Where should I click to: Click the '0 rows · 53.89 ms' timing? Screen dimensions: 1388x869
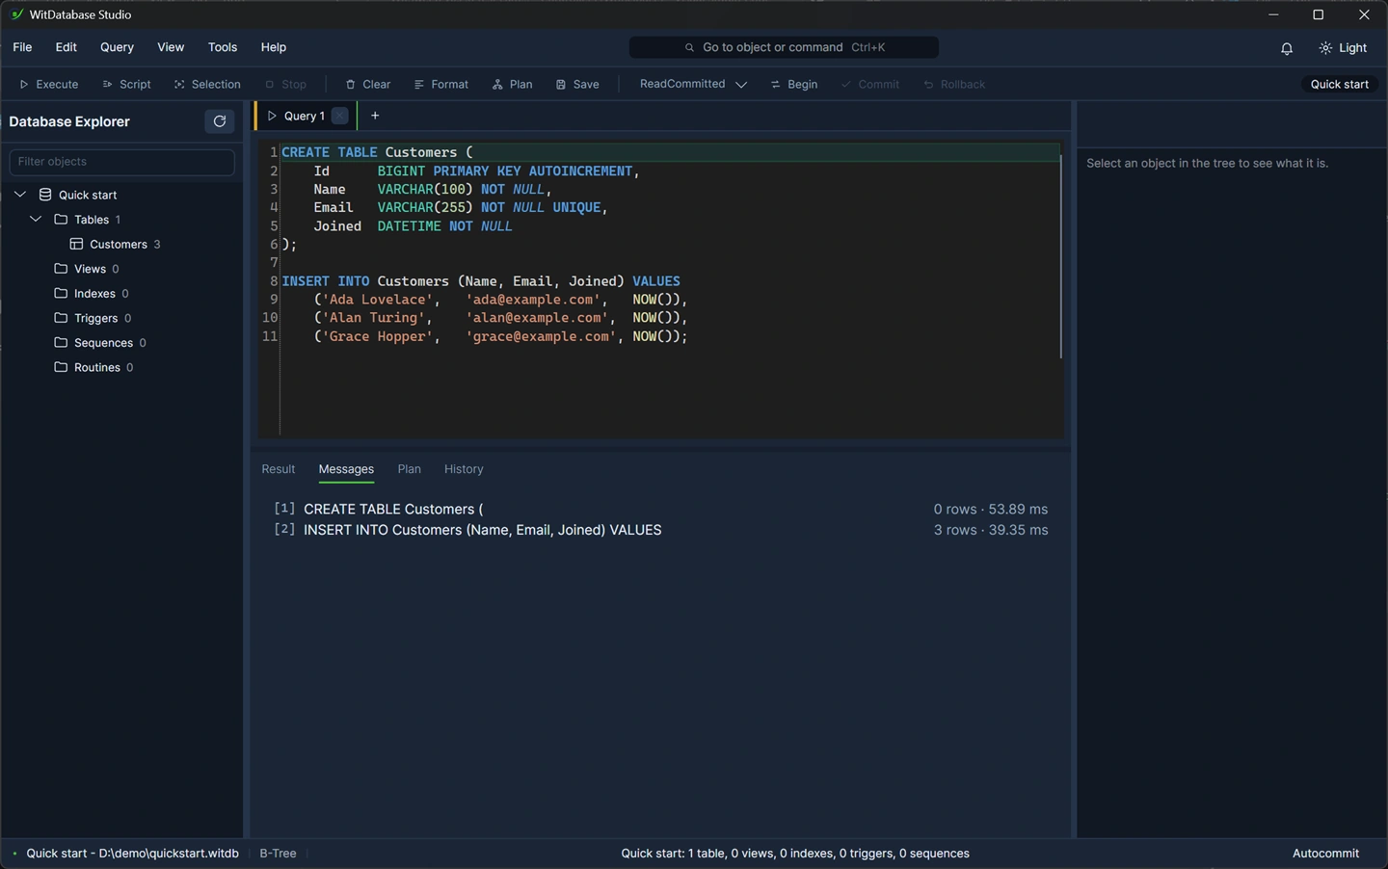pyautogui.click(x=990, y=509)
